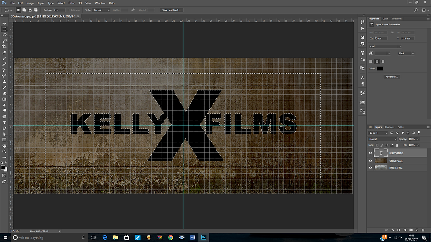Toggle lock all on layer
The width and height of the screenshot is (431, 242).
pyautogui.click(x=397, y=145)
